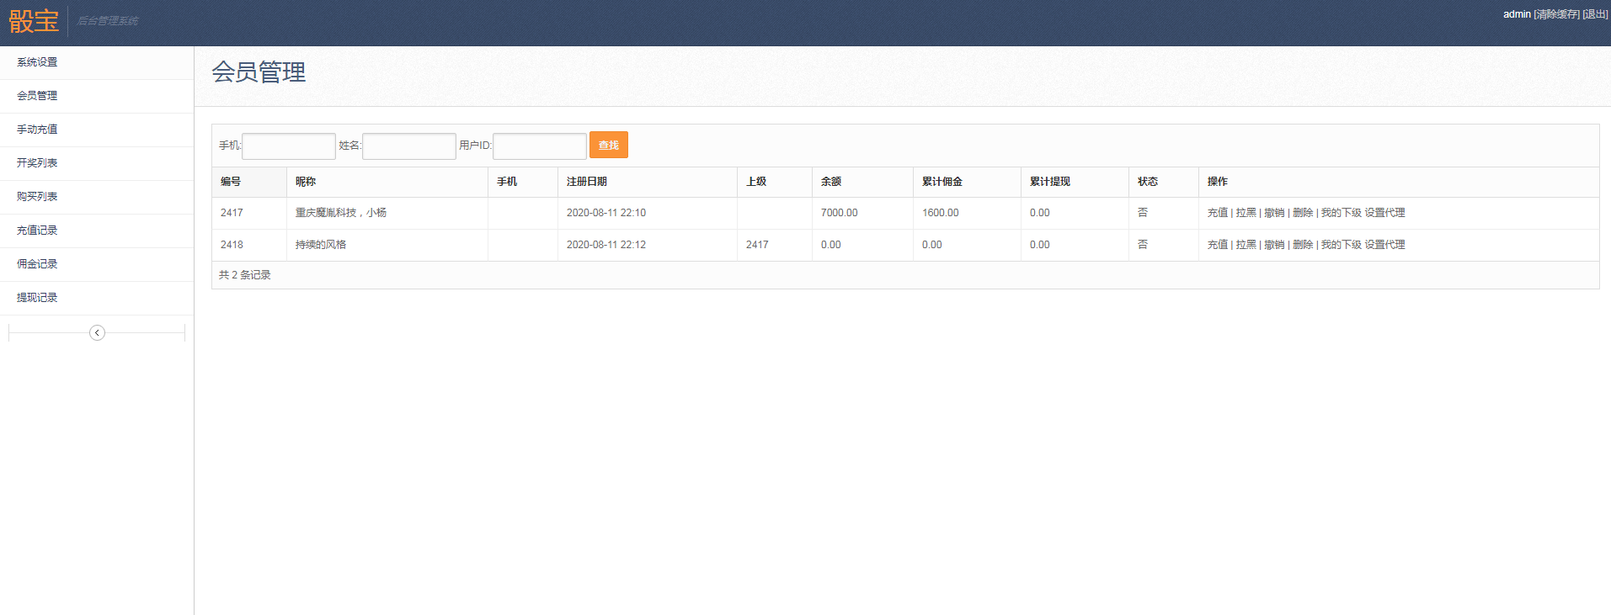Click 充值 for member 2417
This screenshot has width=1611, height=615.
click(x=1217, y=213)
